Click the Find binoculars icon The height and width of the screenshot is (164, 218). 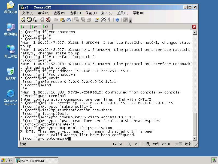pyautogui.click(x=69, y=20)
